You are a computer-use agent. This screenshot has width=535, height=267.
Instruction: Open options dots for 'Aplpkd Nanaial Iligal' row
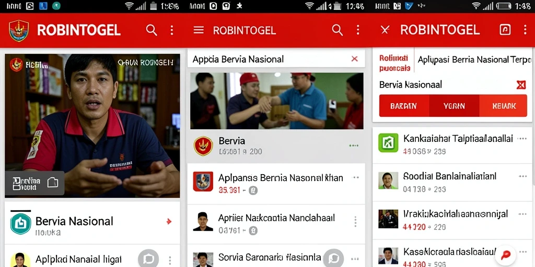pyautogui.click(x=170, y=260)
